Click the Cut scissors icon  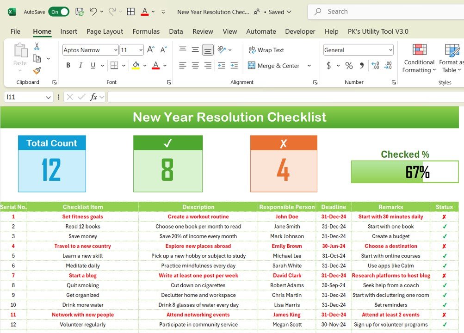[x=37, y=46]
